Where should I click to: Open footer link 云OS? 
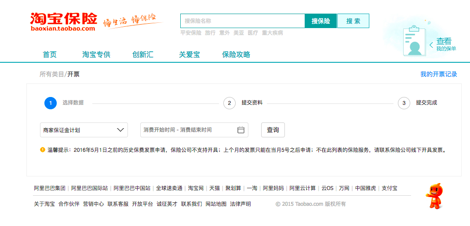[x=327, y=188]
